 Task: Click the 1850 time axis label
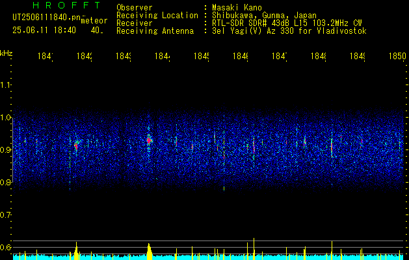tap(397, 56)
